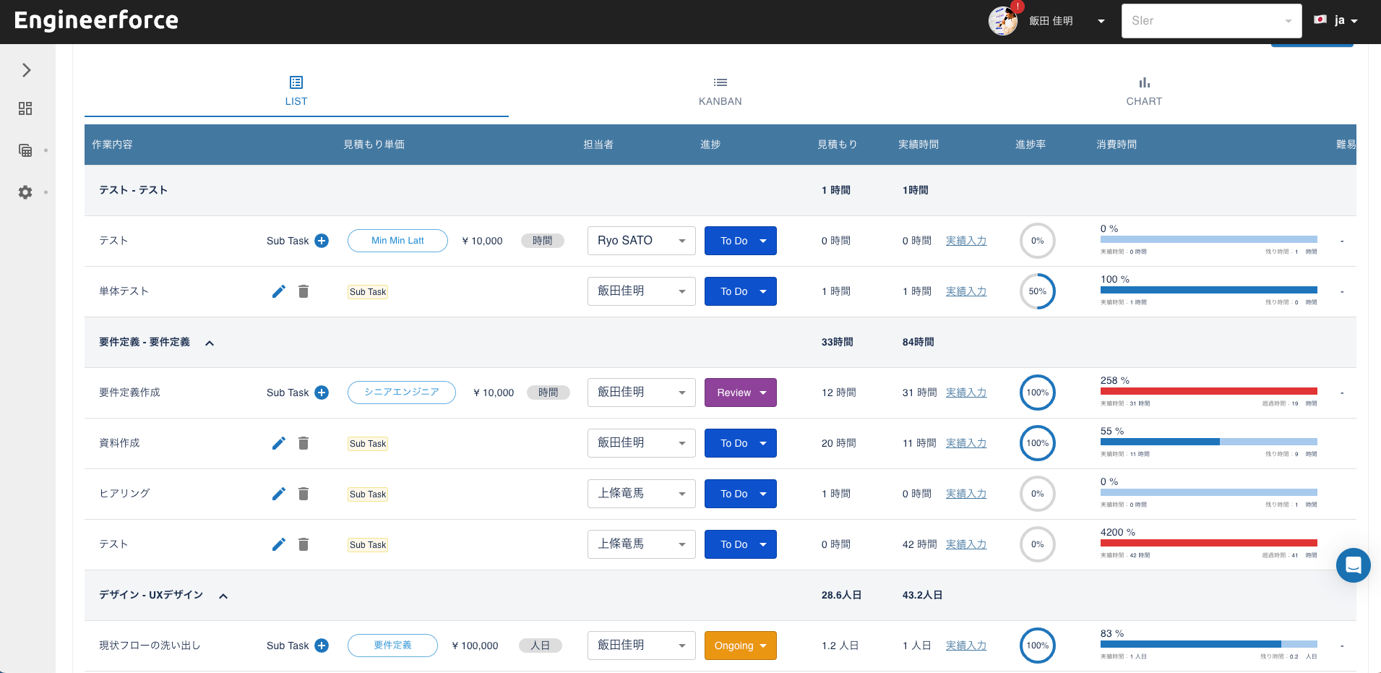The image size is (1381, 673).
Task: Click the Min Min Latt tag button
Action: point(397,240)
